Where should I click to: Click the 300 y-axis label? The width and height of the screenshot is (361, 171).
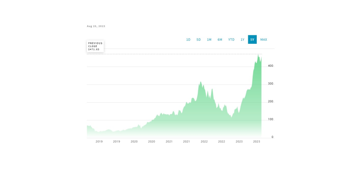(270, 84)
